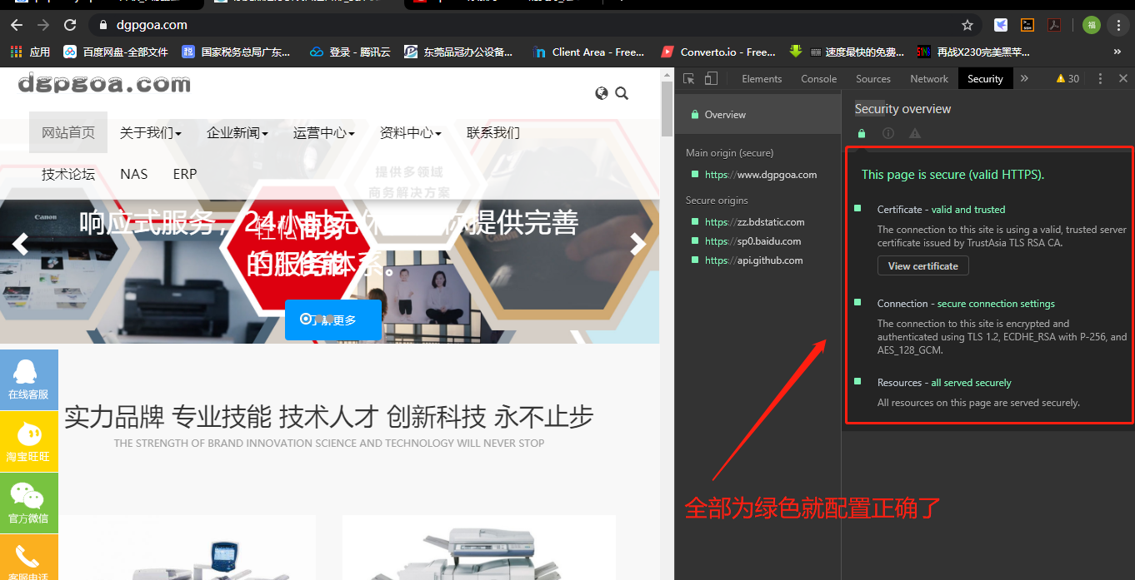Click the info circle security summary icon

coord(888,133)
